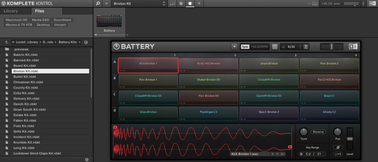Adjust the Battery master volume slider
Image resolution: width=378 pixels, height=162 pixels.
pyautogui.click(x=331, y=47)
